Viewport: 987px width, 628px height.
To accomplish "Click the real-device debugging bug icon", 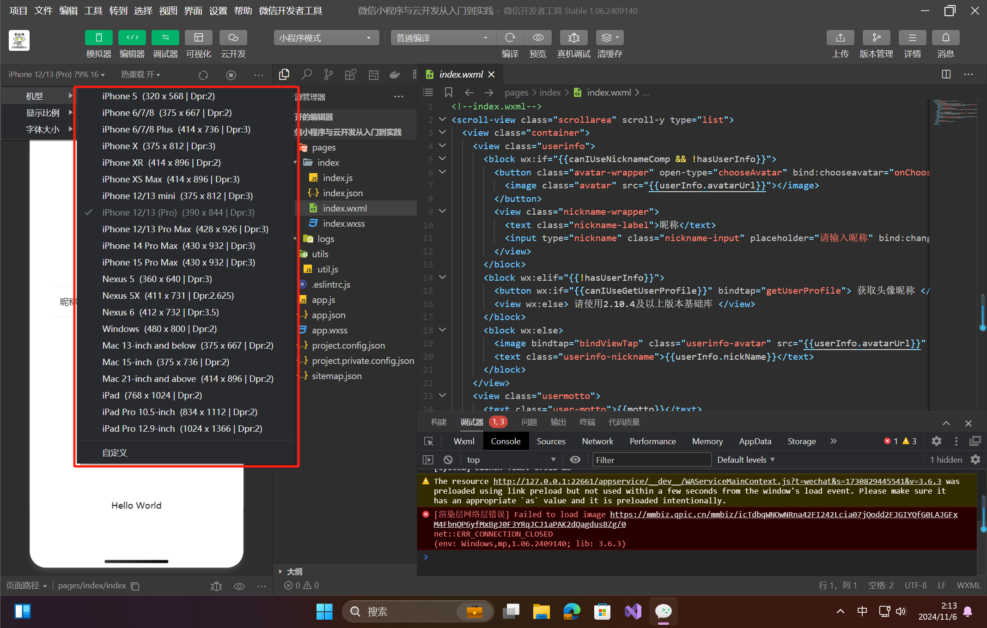I will click(x=573, y=38).
